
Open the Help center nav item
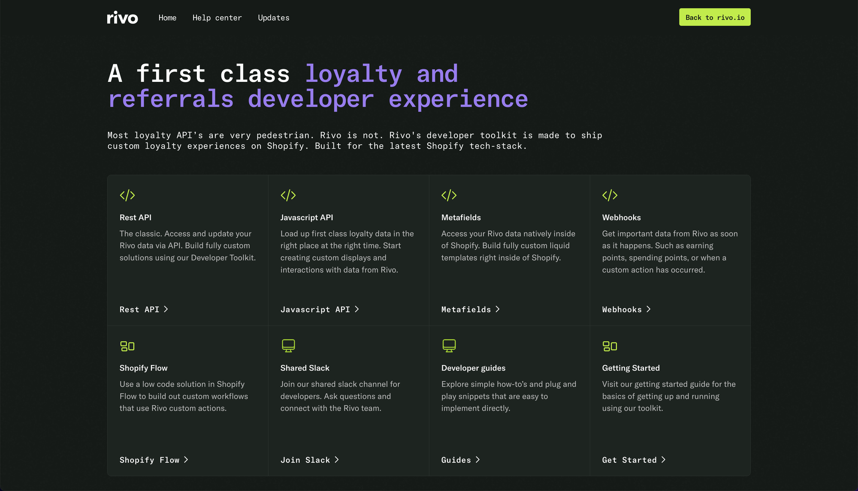[x=217, y=18]
